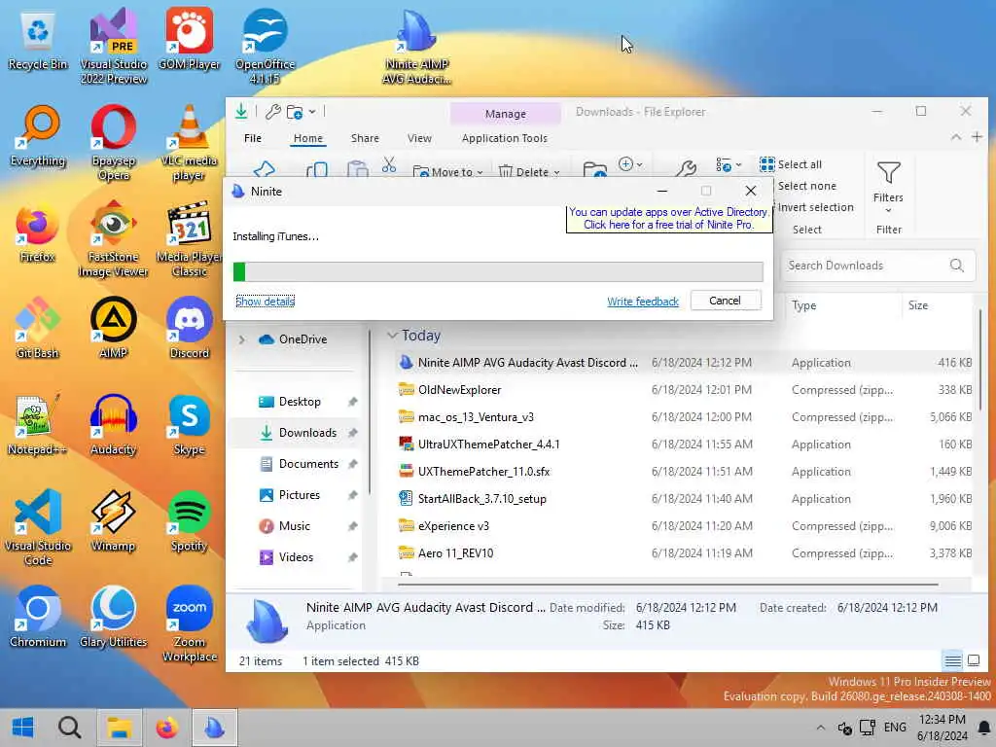The width and height of the screenshot is (996, 747).
Task: Open FastStone Image Viewer desktop icon
Action: (113, 239)
